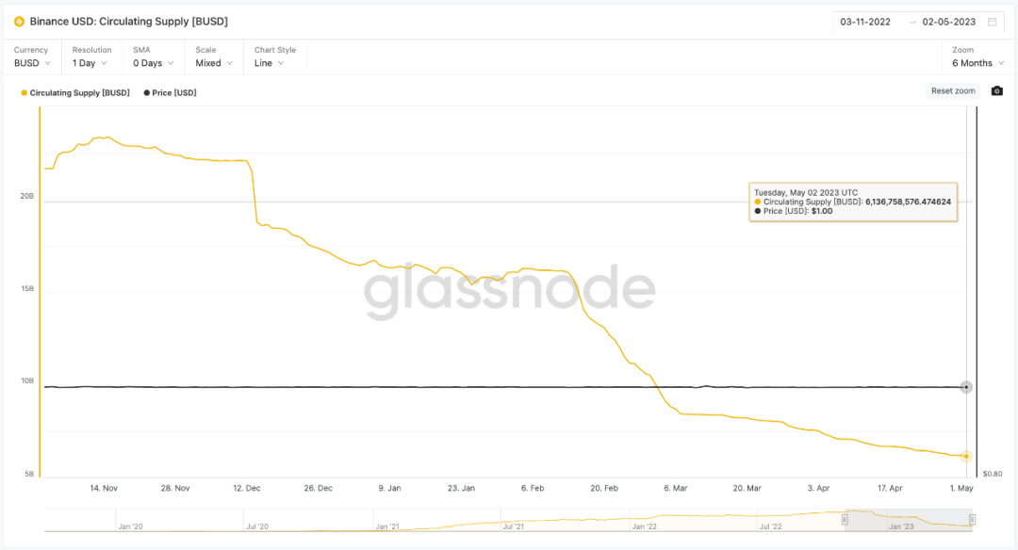
Task: Toggle Circulating Supply [BUSD] legend series
Action: point(75,92)
